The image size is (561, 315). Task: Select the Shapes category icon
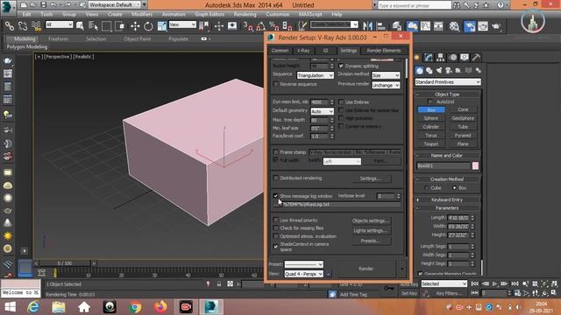[x=429, y=70]
